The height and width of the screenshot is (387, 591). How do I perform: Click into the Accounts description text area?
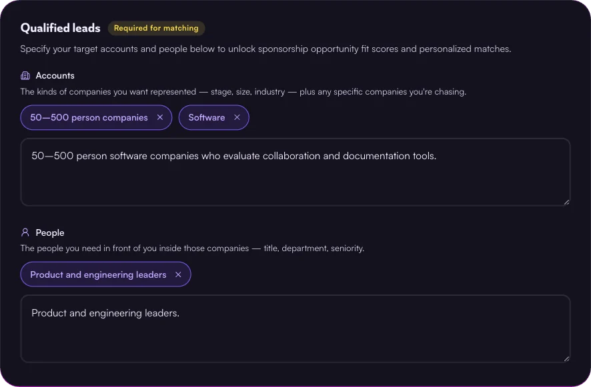[x=295, y=172]
